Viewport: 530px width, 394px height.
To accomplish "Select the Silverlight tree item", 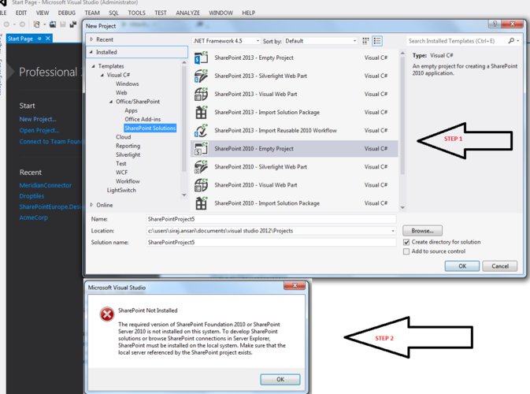I will click(x=128, y=155).
